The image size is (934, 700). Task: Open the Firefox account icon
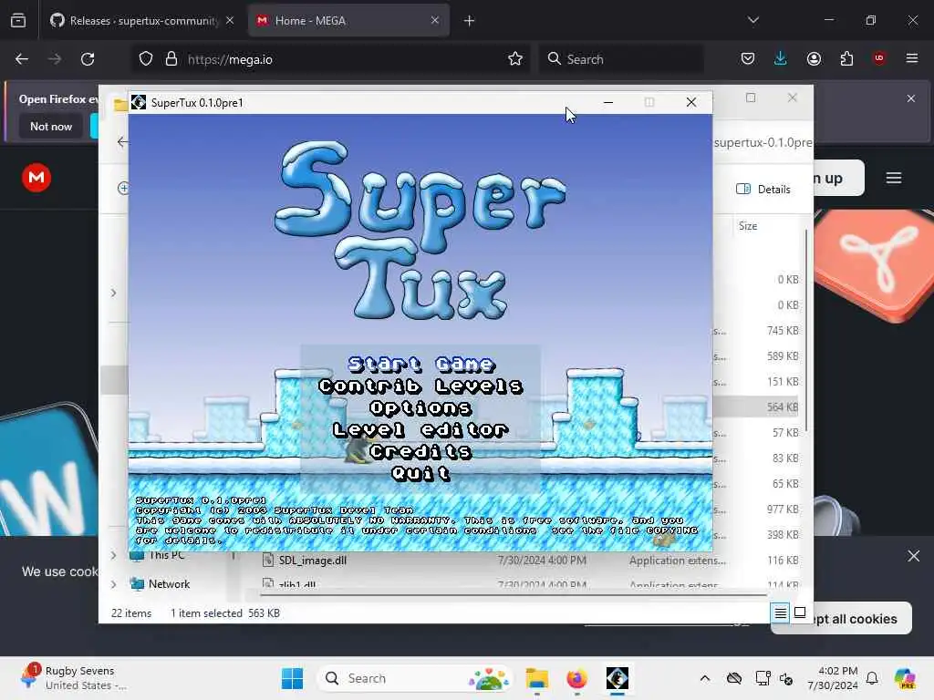[x=814, y=59]
